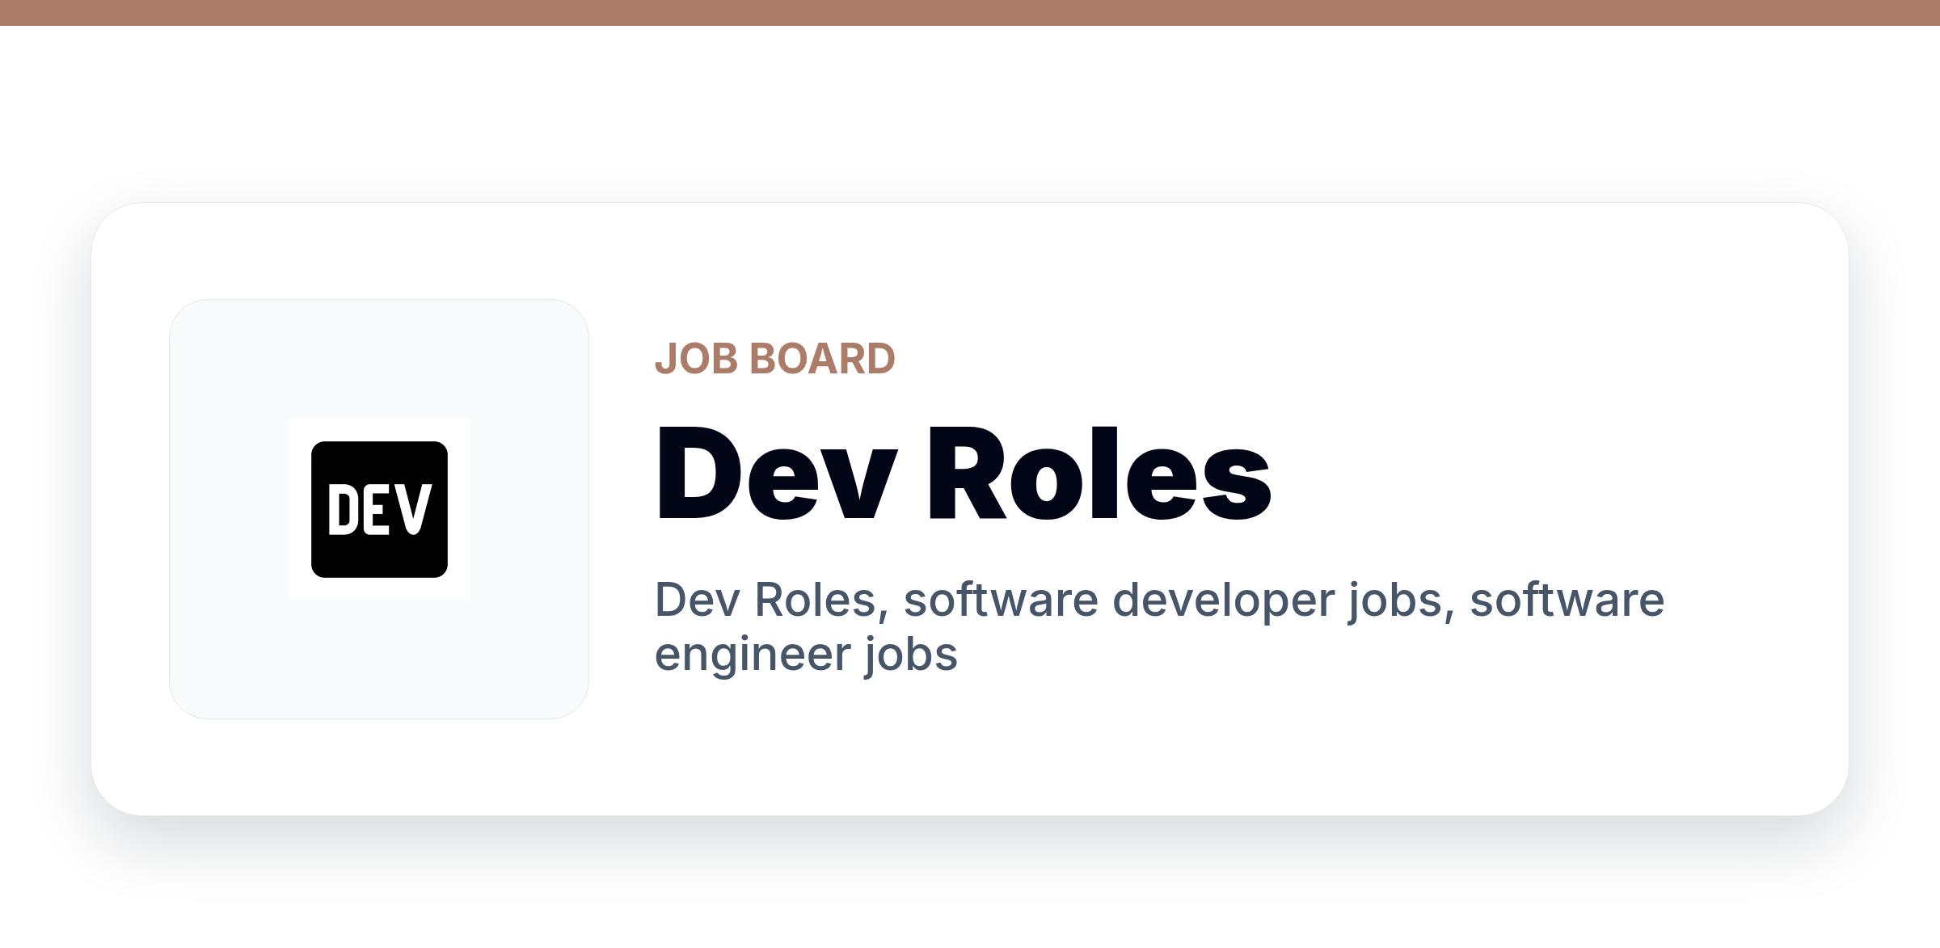Click the word software ending the first line

(1567, 600)
